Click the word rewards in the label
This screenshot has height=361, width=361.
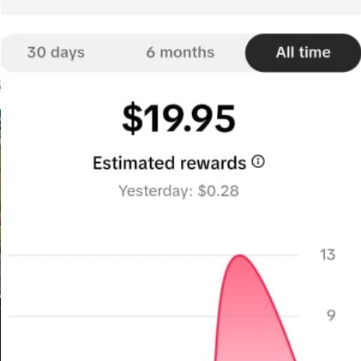[x=213, y=163]
